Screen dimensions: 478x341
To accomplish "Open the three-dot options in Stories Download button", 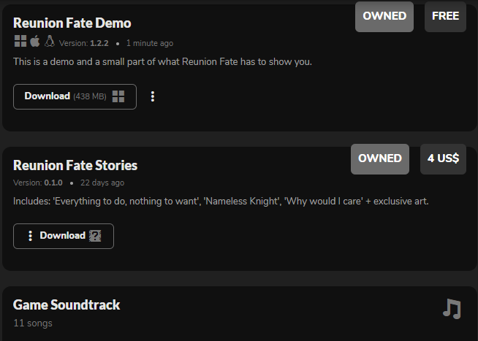I will (30, 236).
